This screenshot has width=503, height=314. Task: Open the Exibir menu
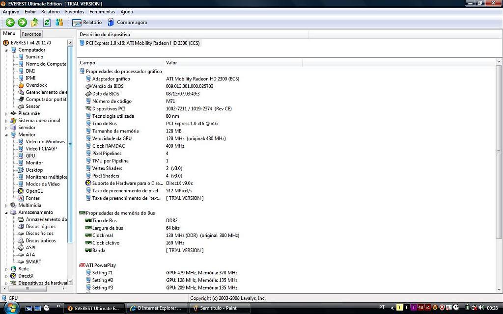(30, 12)
